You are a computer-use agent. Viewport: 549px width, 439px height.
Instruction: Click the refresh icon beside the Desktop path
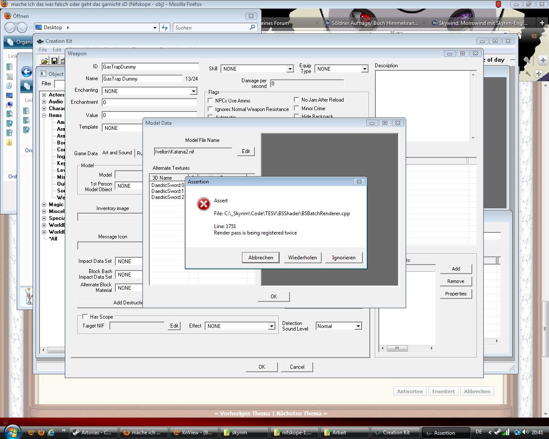pyautogui.click(x=165, y=27)
